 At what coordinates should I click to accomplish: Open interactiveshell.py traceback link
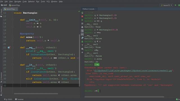(x=133, y=70)
